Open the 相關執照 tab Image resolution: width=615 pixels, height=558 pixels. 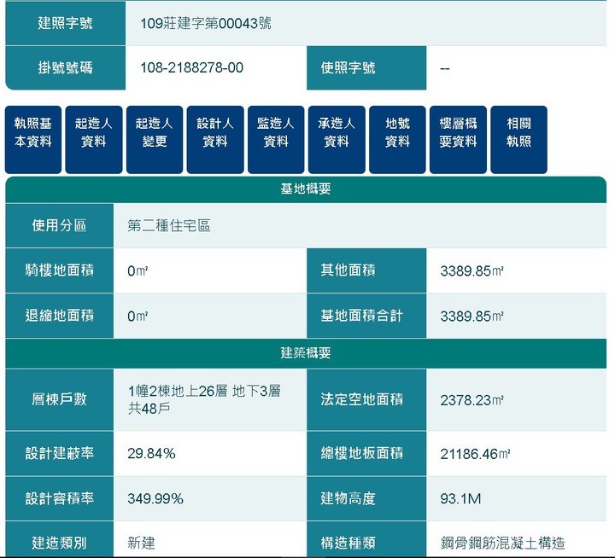click(519, 140)
